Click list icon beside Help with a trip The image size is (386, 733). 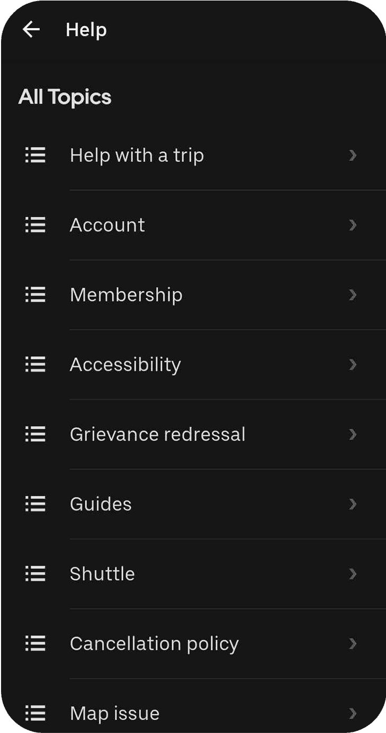pyautogui.click(x=35, y=156)
